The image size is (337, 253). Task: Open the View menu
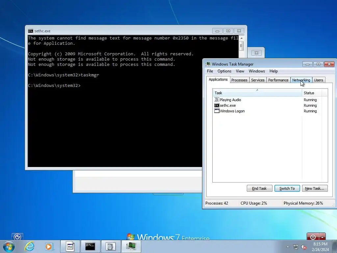coord(240,71)
